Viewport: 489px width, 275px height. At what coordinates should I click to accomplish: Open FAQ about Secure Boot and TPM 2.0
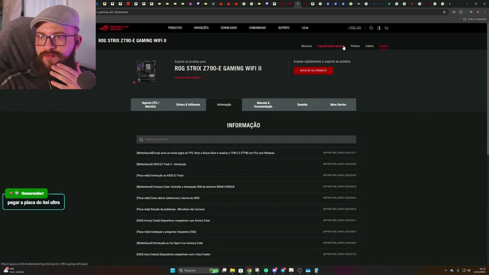(206, 153)
